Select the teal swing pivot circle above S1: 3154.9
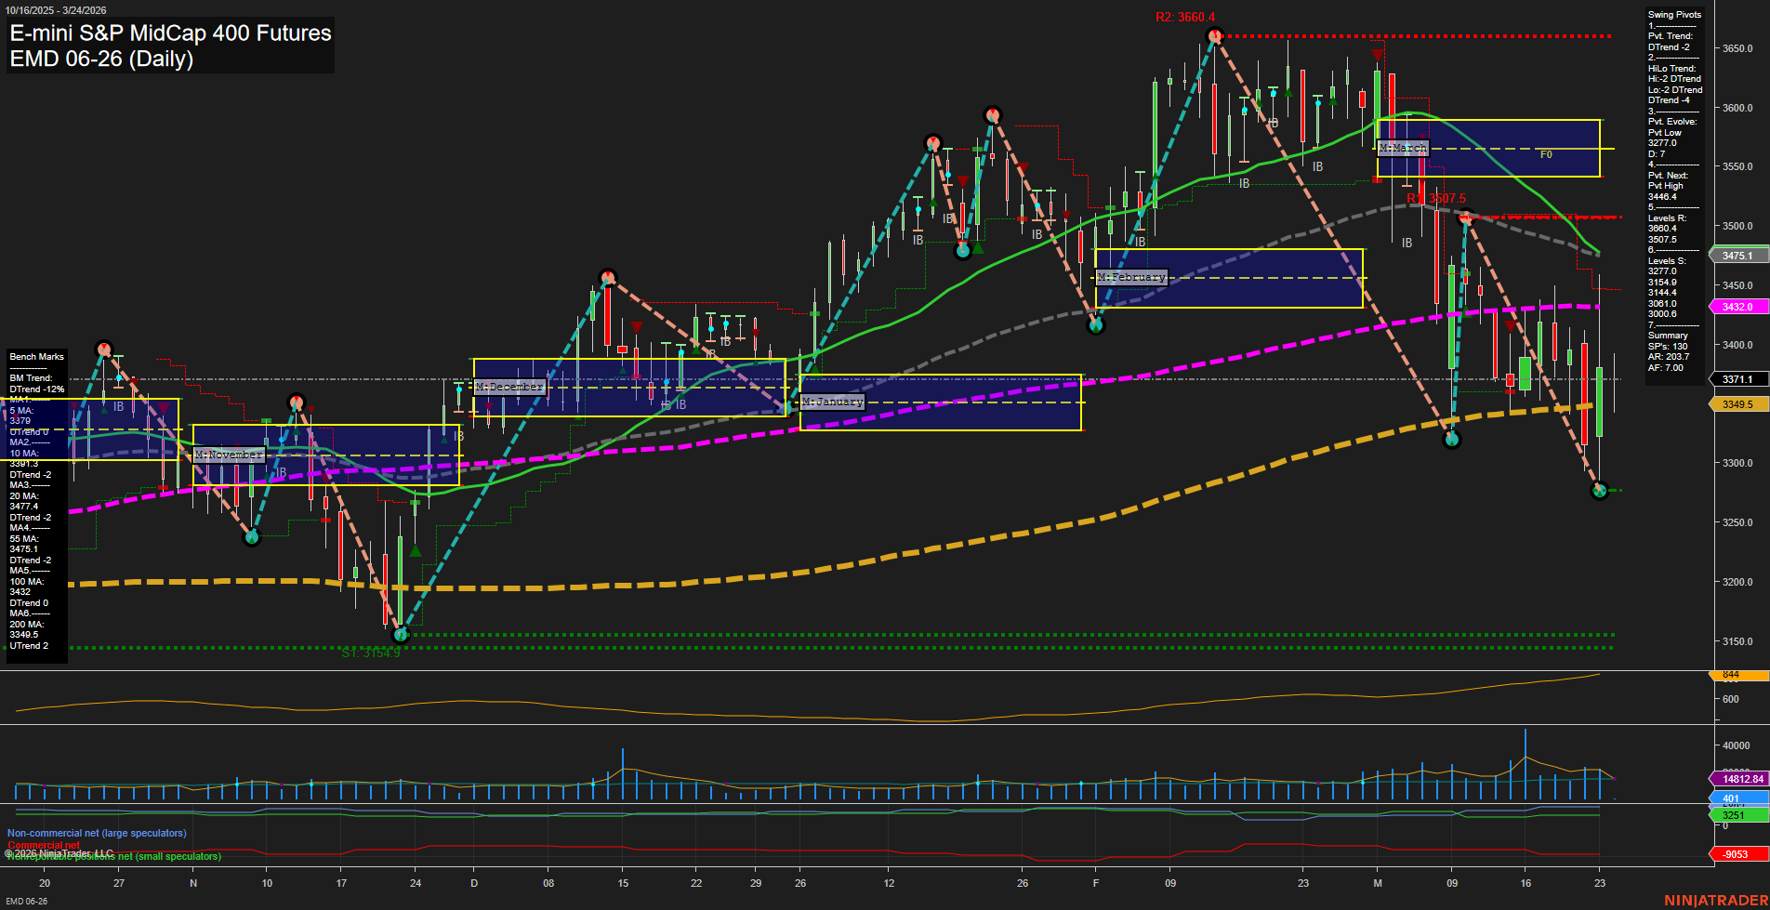1770x910 pixels. coord(400,634)
